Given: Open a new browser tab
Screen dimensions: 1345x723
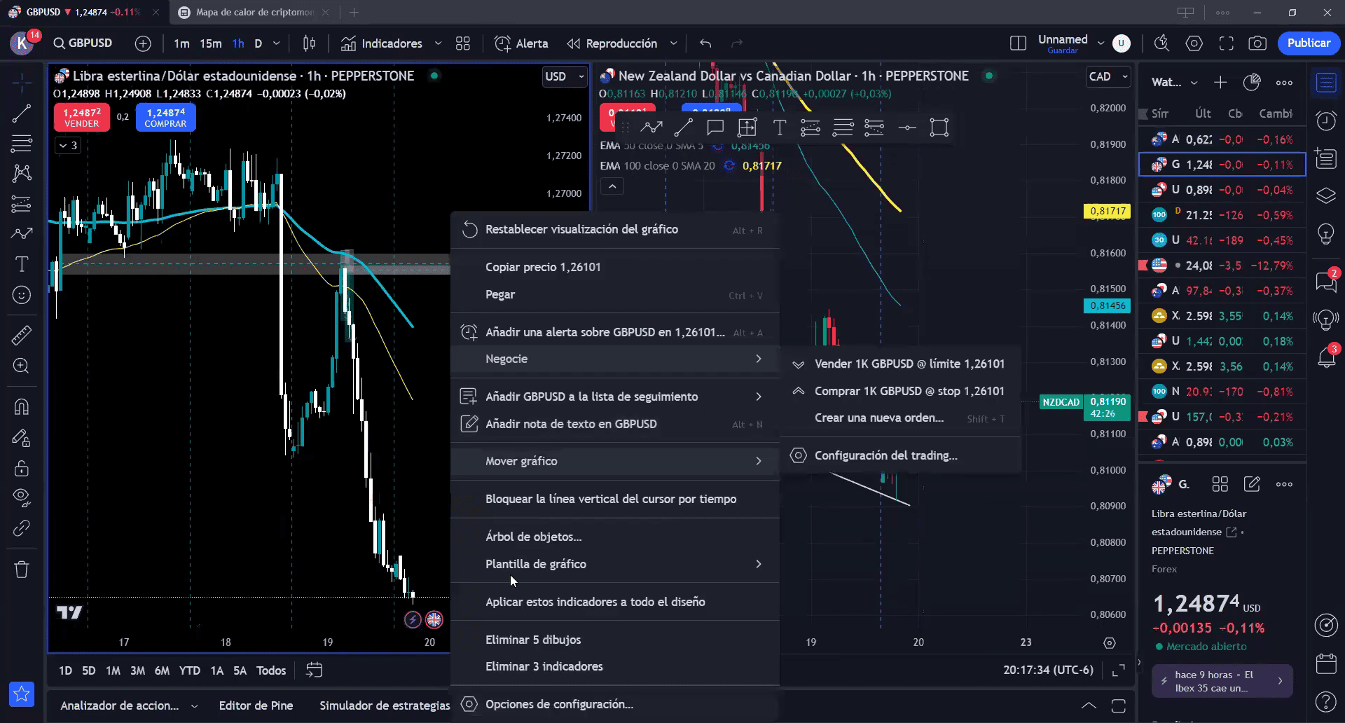Looking at the screenshot, I should pyautogui.click(x=354, y=12).
